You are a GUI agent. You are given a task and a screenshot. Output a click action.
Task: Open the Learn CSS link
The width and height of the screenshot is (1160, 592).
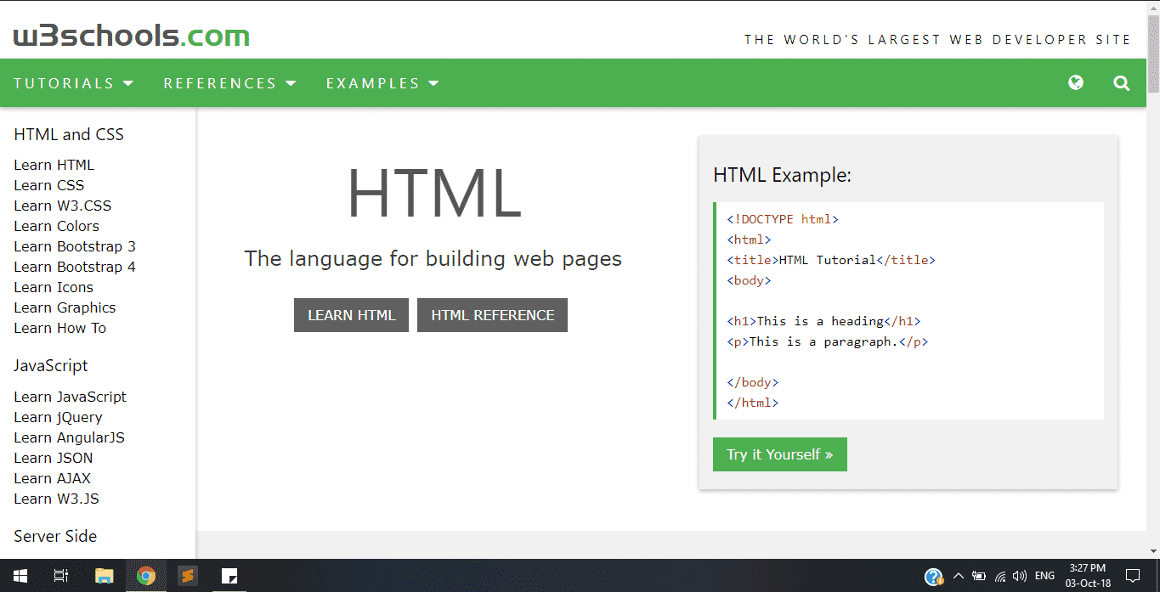tap(48, 184)
